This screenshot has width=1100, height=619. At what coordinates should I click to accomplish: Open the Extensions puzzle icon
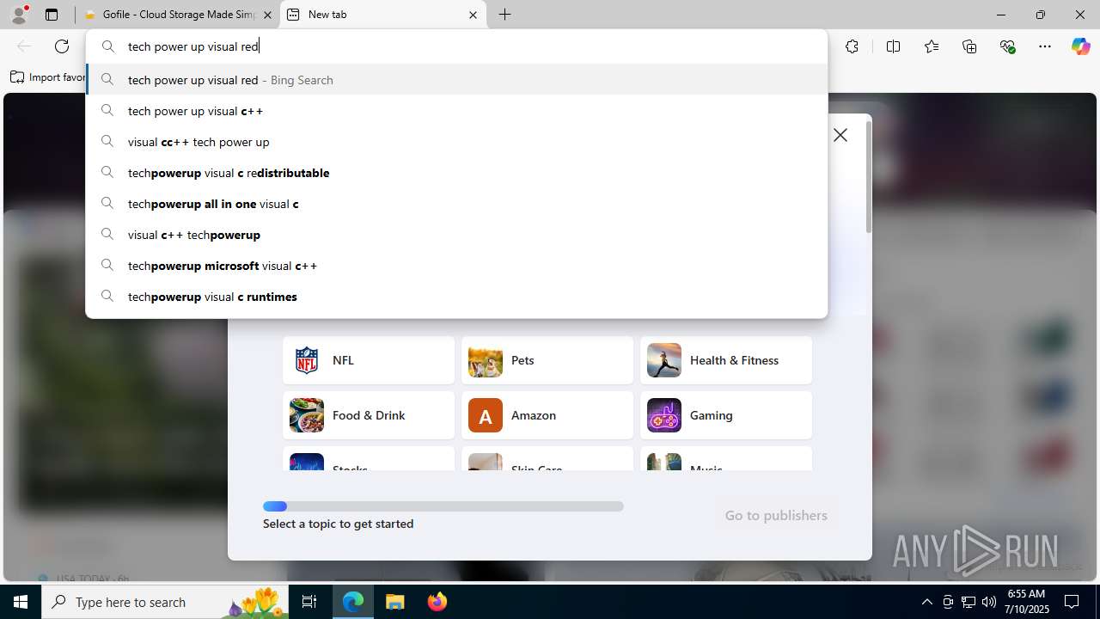coord(852,46)
